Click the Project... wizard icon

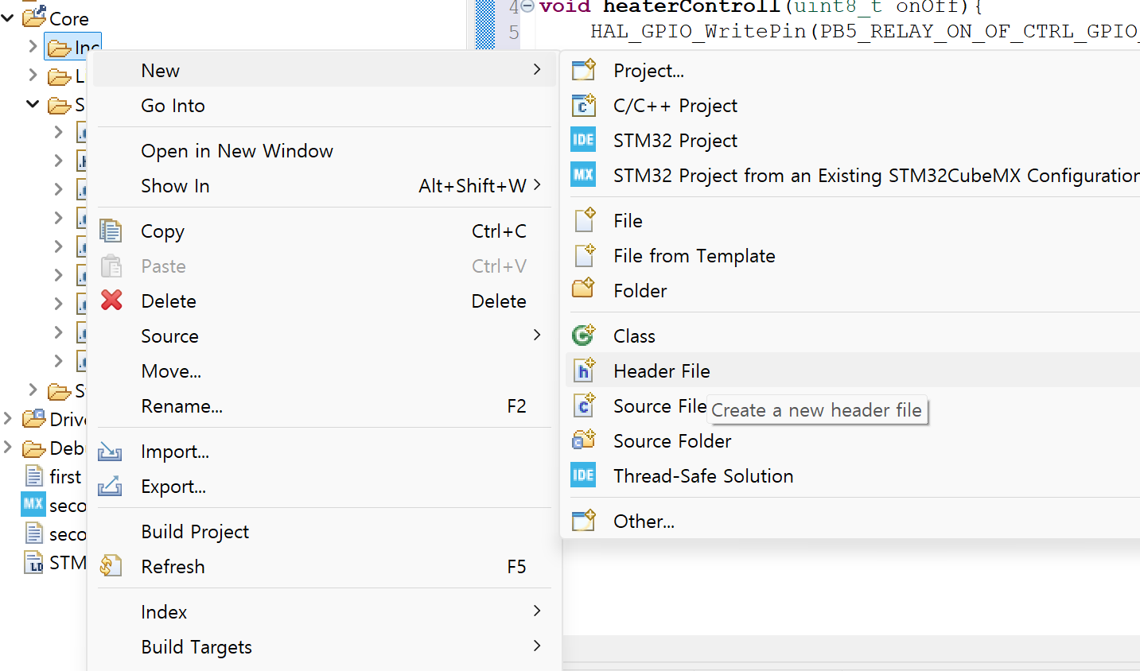point(583,70)
